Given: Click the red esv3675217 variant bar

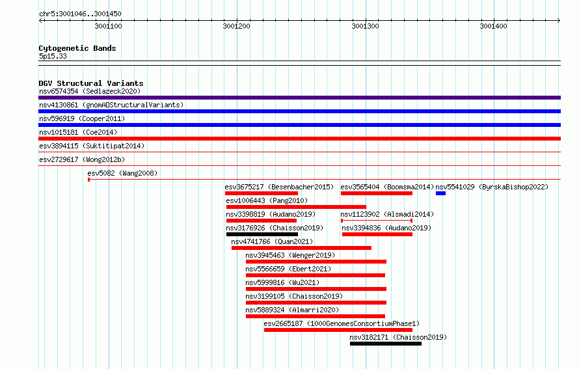Looking at the screenshot, I should (x=262, y=193).
